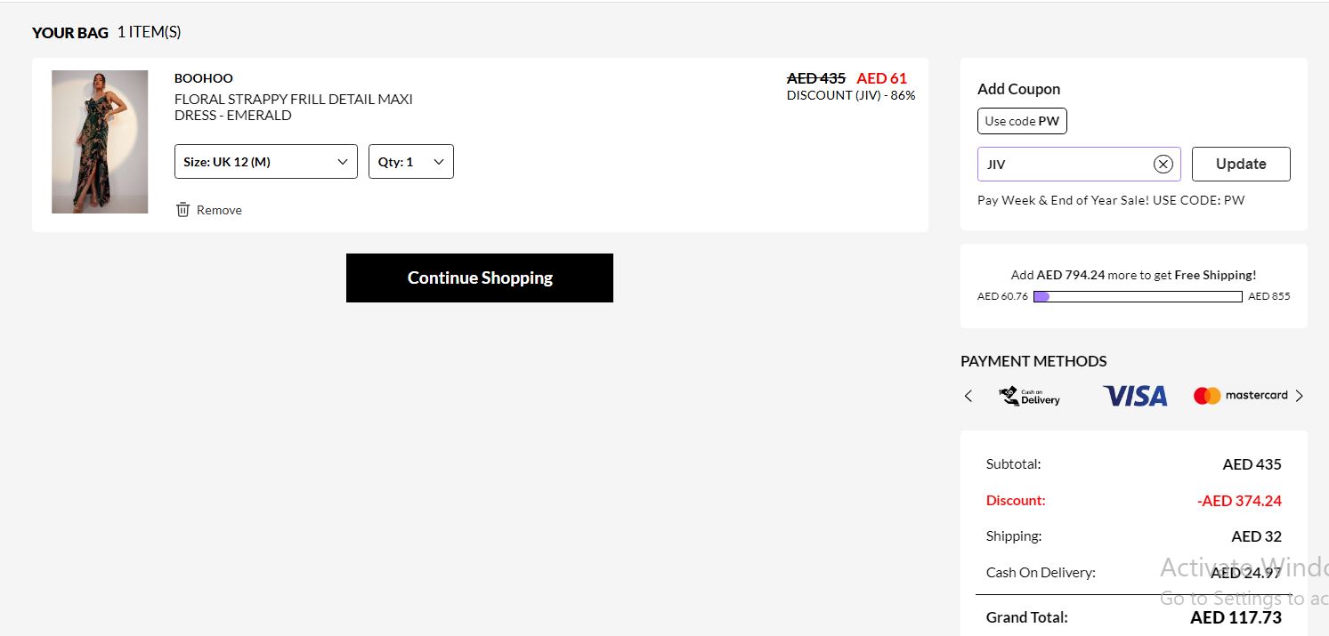Open the Size dropdown showing UK 12 (M)

(x=265, y=161)
